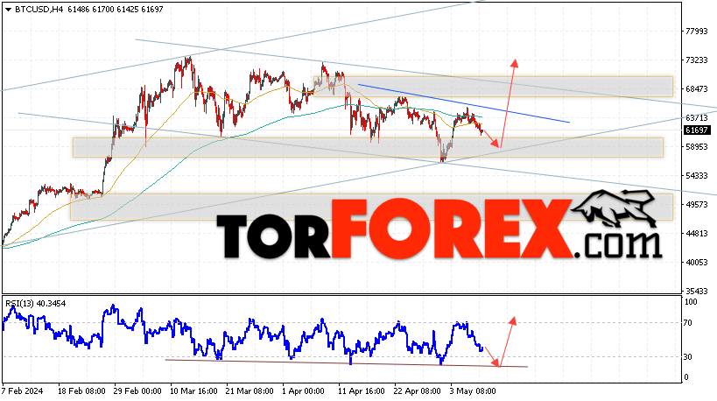The width and height of the screenshot is (717, 401).
Task: Select the current price tag 61697
Action: point(697,130)
